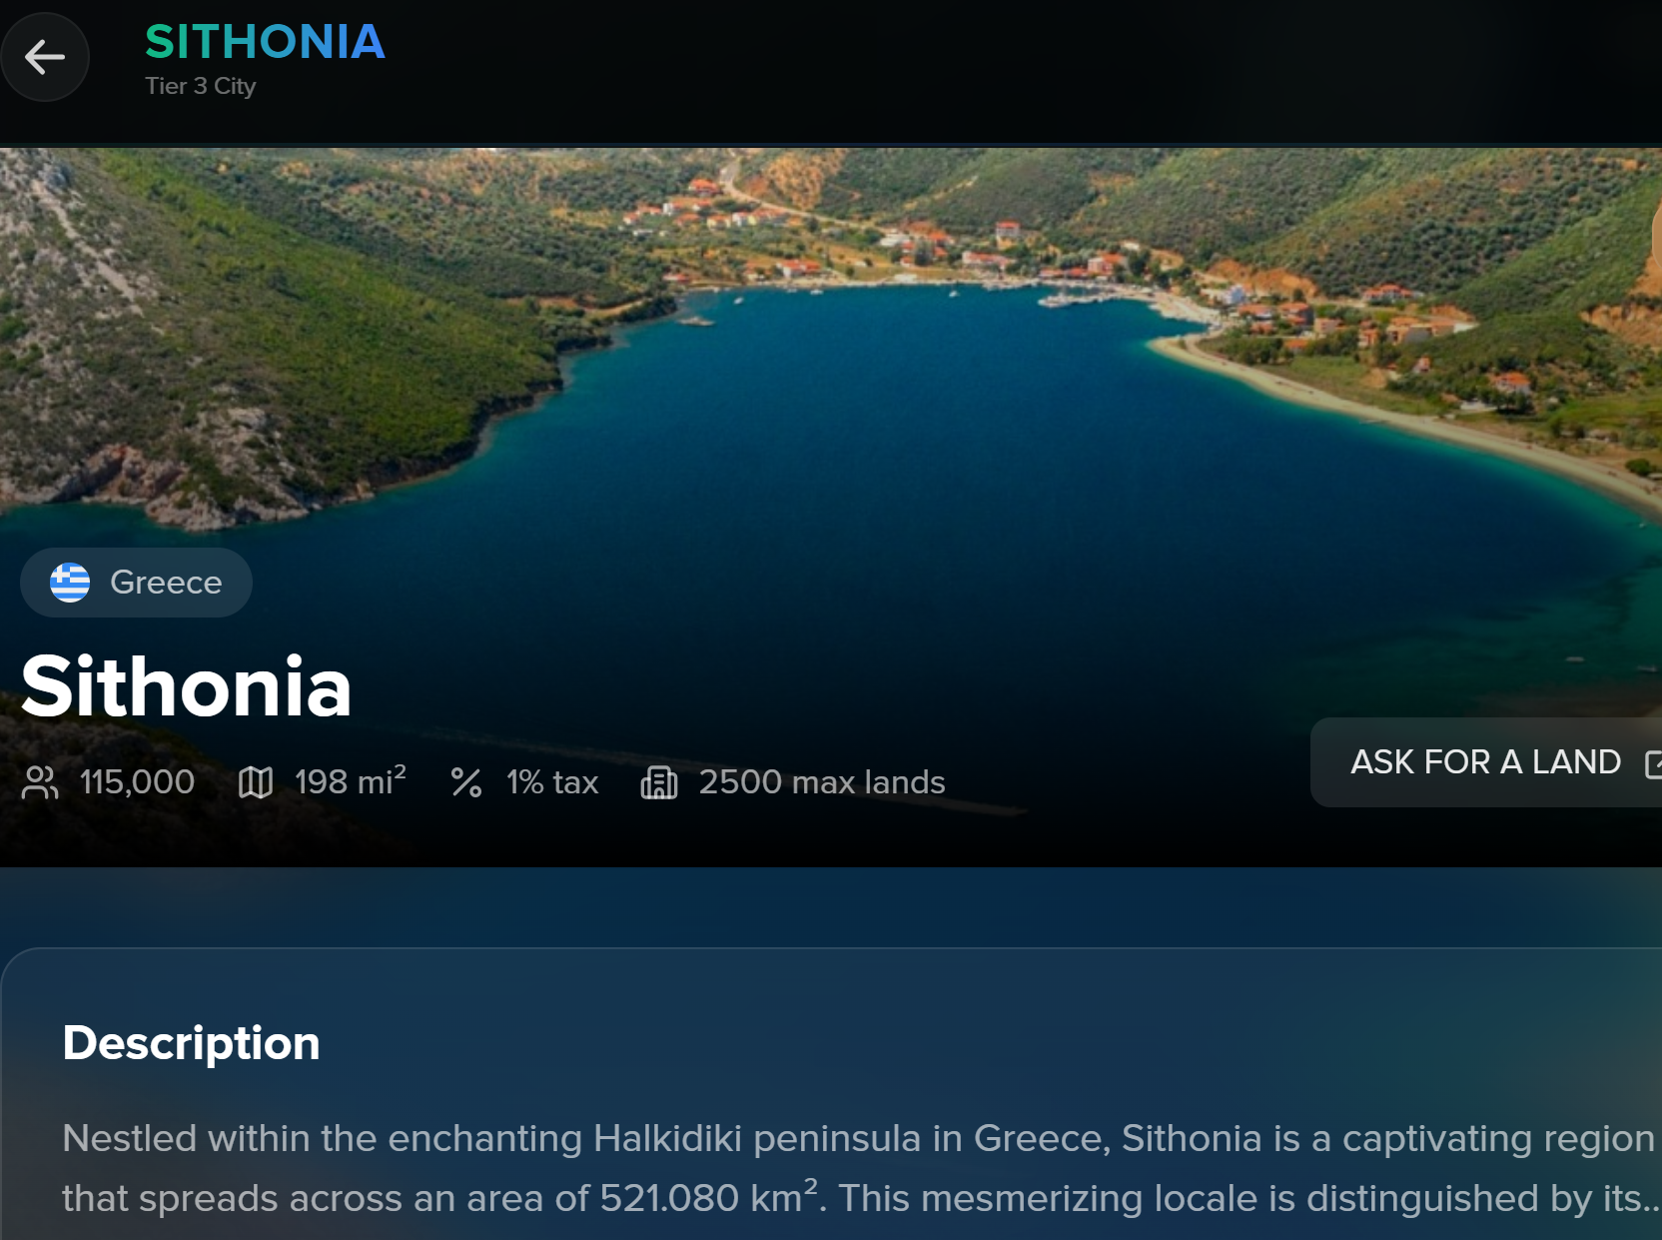Click the external link icon beside Ask For A Land
This screenshot has height=1240, width=1662.
pos(1652,763)
